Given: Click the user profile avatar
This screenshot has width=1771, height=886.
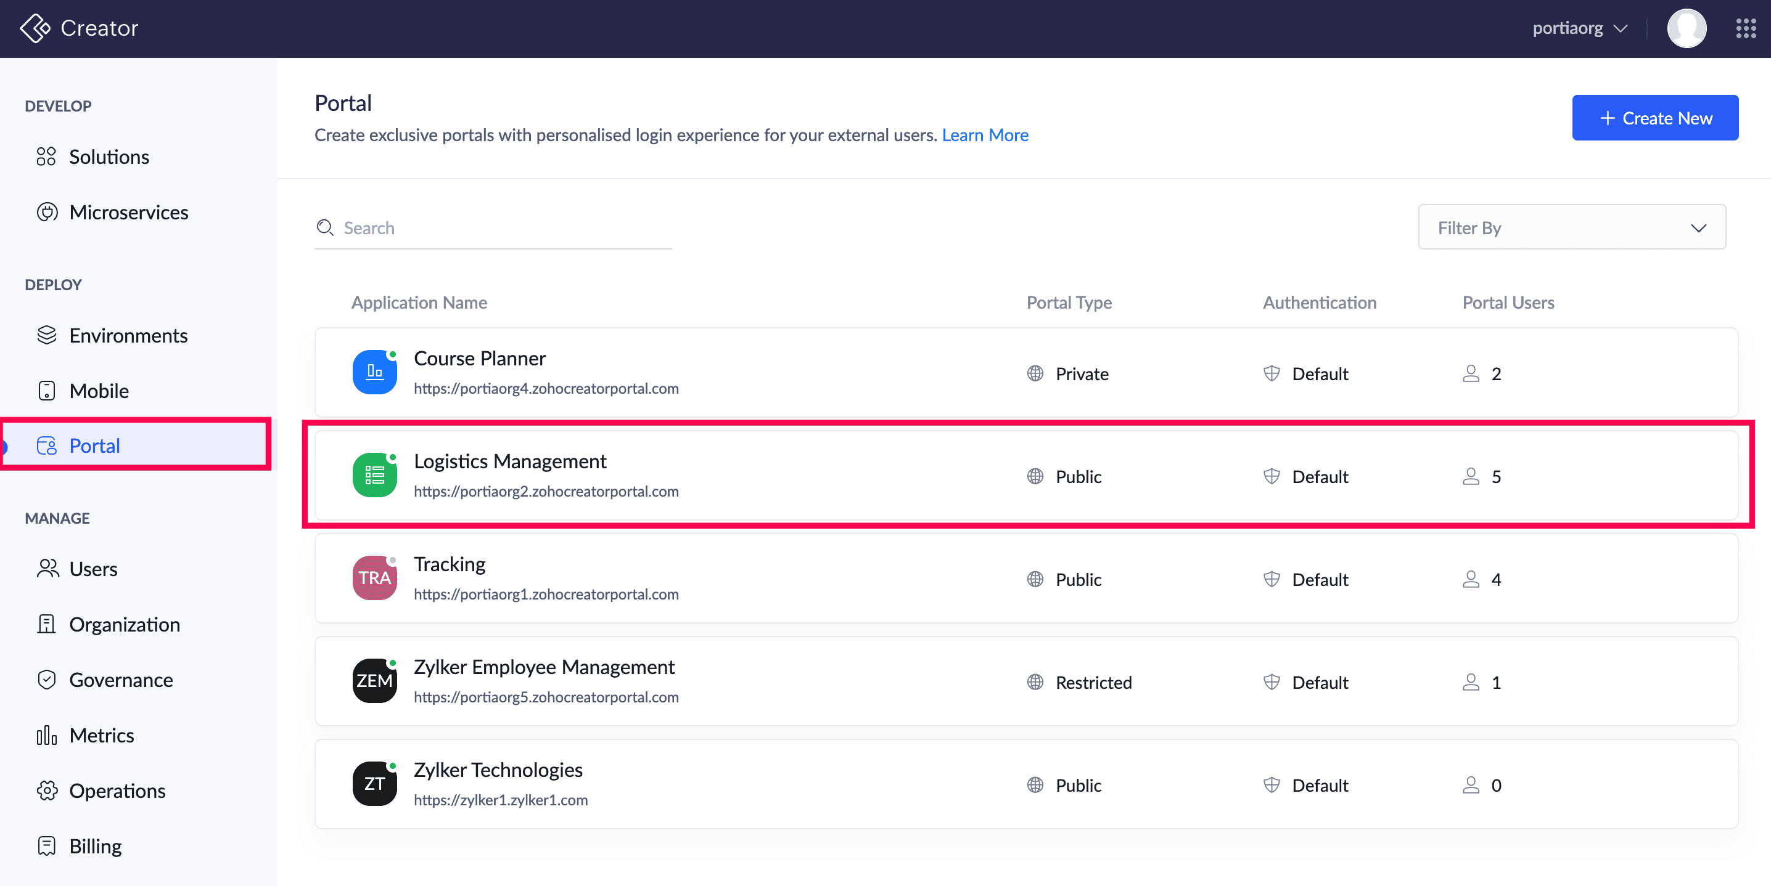Looking at the screenshot, I should coord(1686,28).
